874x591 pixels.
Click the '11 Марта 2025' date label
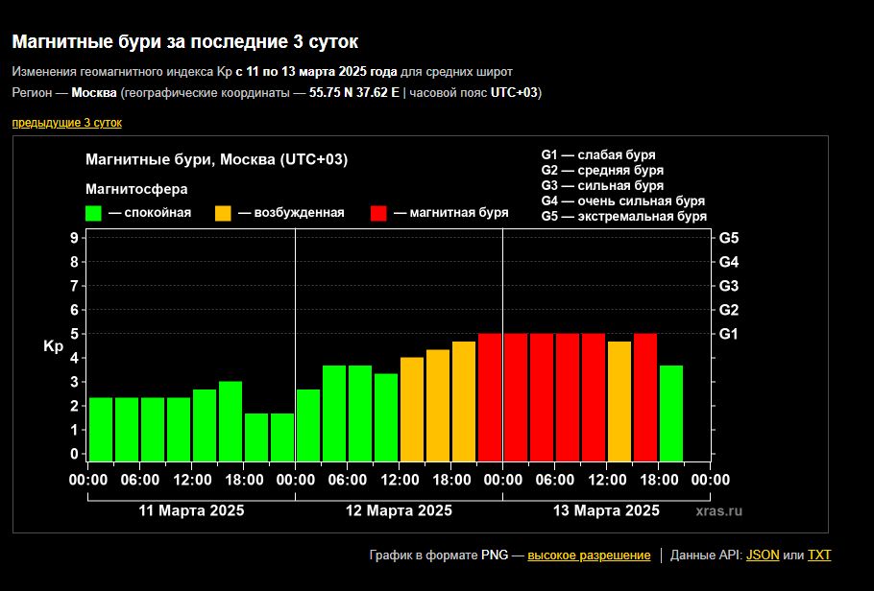191,510
